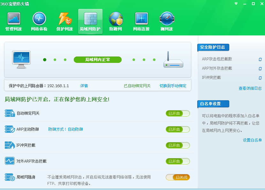Image resolution: width=265 pixels, height=190 pixels.
Task: Open the 详情 router details link
Action: pyautogui.click(x=84, y=86)
